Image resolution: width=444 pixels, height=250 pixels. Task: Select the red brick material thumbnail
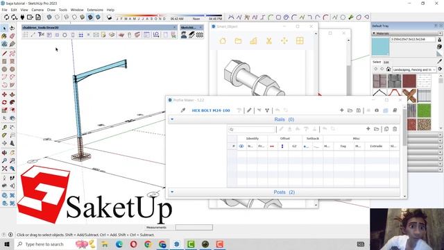pos(409,81)
